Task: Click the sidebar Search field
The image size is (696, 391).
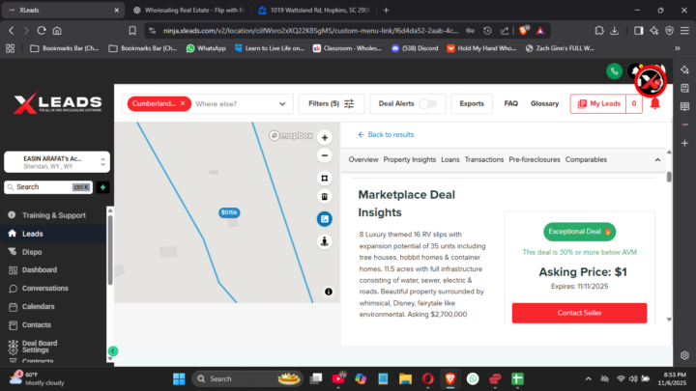Action: [48, 187]
